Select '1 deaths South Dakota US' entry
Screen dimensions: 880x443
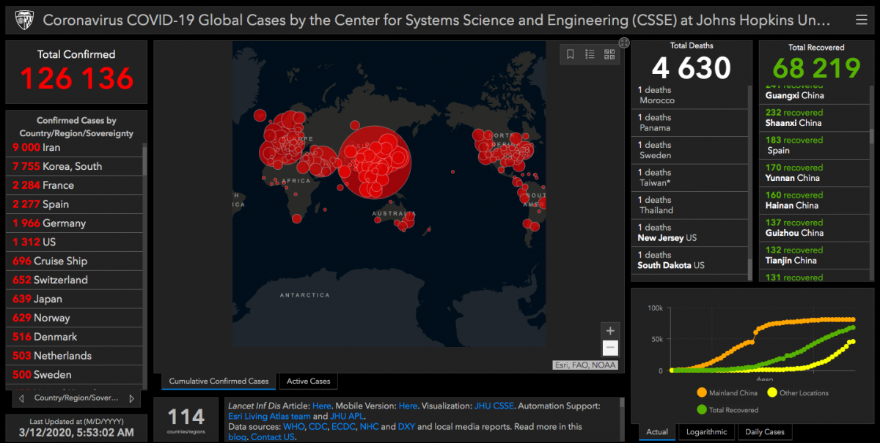pos(689,260)
